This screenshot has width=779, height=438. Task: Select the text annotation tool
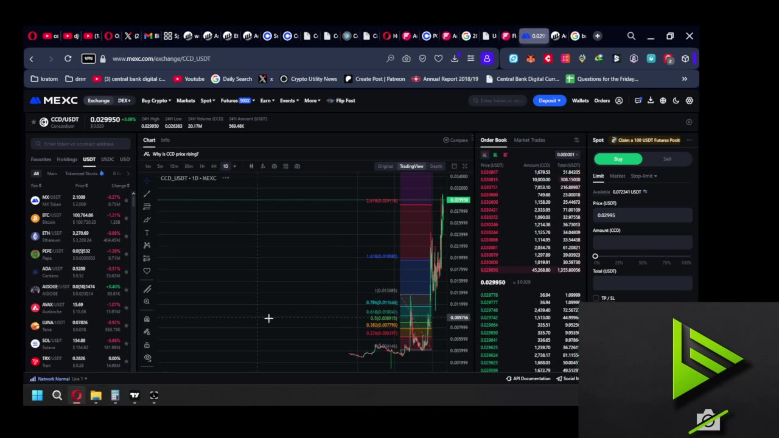(x=147, y=232)
